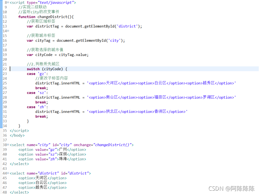Click the 'break;' statement on line 32
259x194 pixels.
pos(42,117)
